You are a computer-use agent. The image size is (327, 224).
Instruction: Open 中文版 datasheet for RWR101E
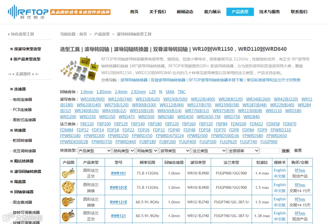(280, 191)
